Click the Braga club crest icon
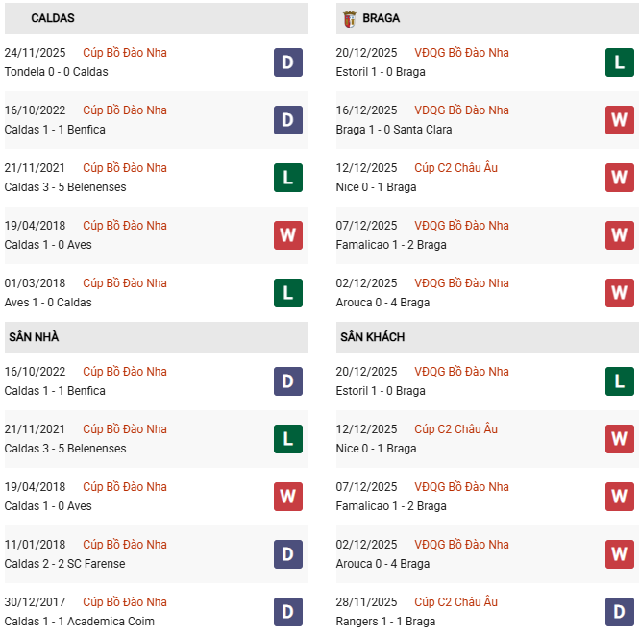The width and height of the screenshot is (640, 635). click(x=350, y=18)
